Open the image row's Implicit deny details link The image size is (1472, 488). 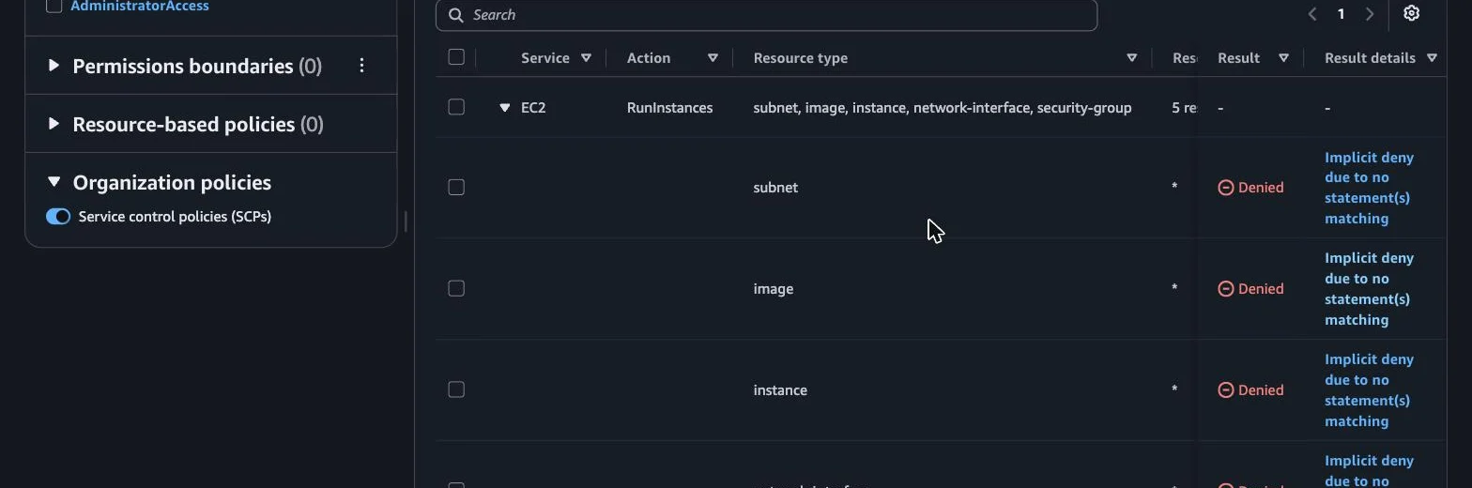pos(1369,289)
